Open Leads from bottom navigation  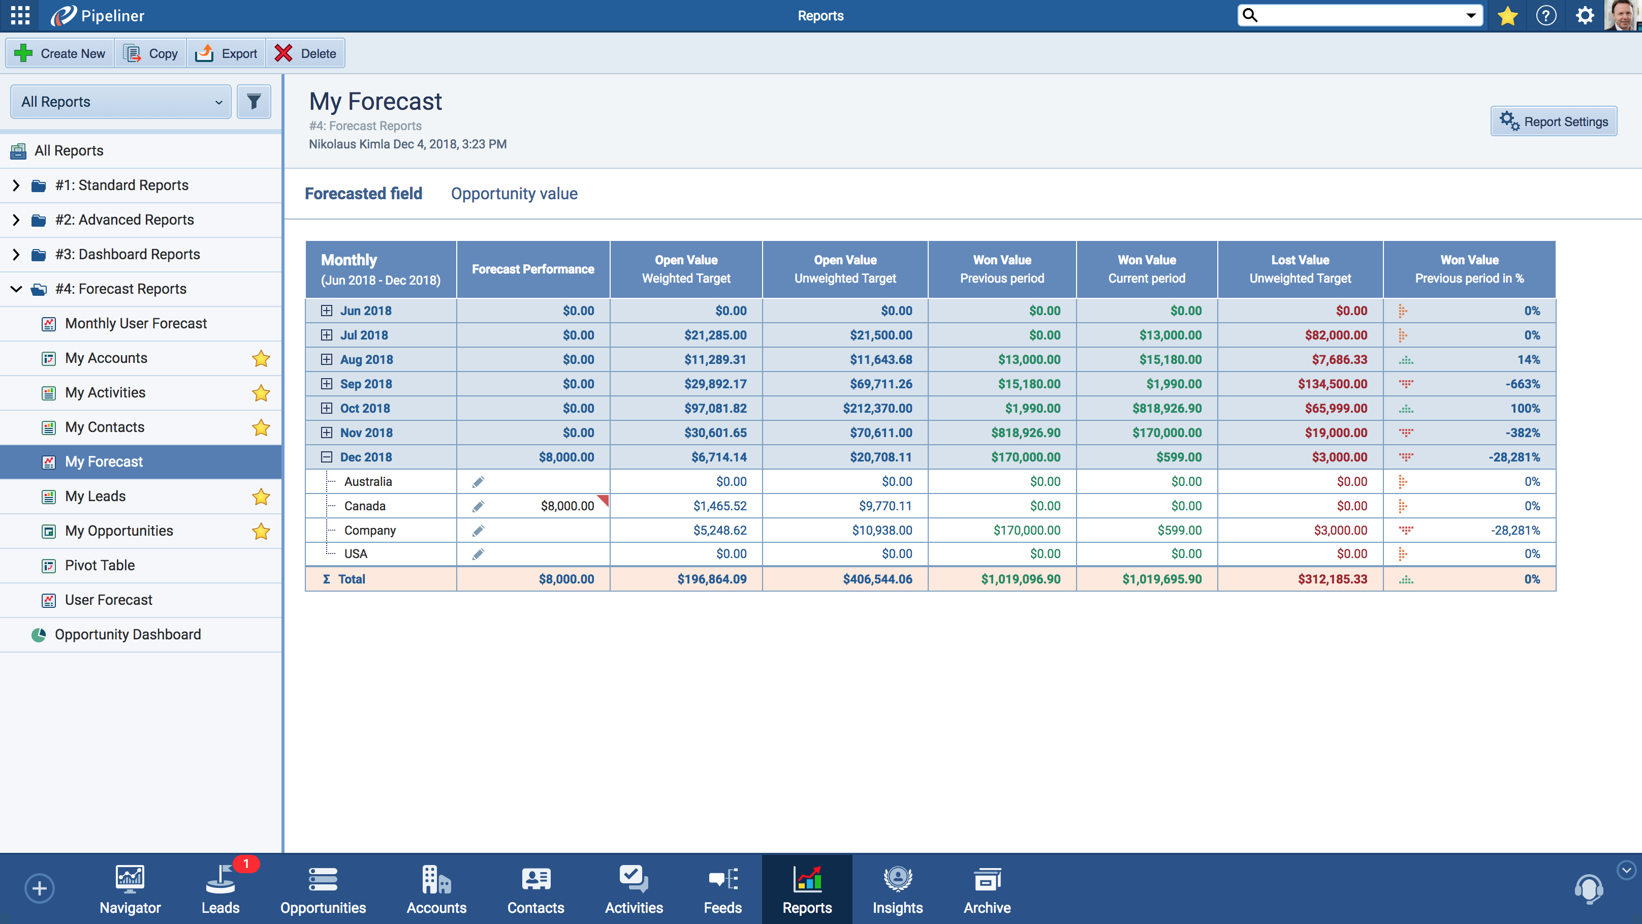pos(220,889)
